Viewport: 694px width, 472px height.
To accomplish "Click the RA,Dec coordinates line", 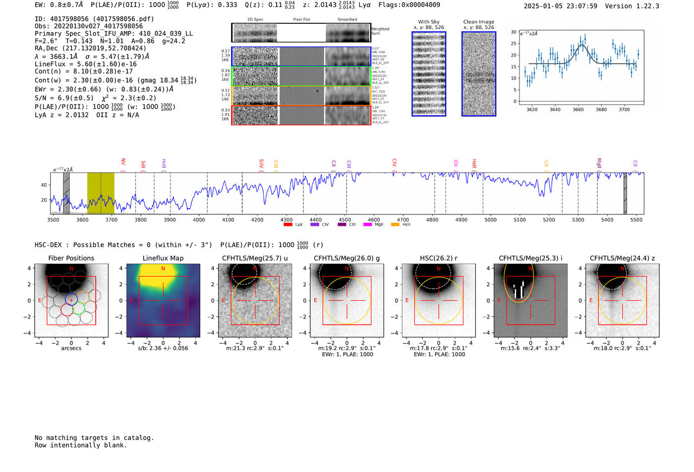I will pos(91,49).
